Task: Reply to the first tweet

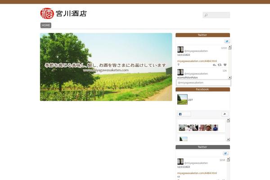Action: point(214,65)
